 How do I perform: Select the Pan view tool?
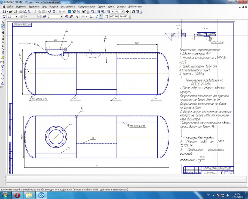coord(127,11)
